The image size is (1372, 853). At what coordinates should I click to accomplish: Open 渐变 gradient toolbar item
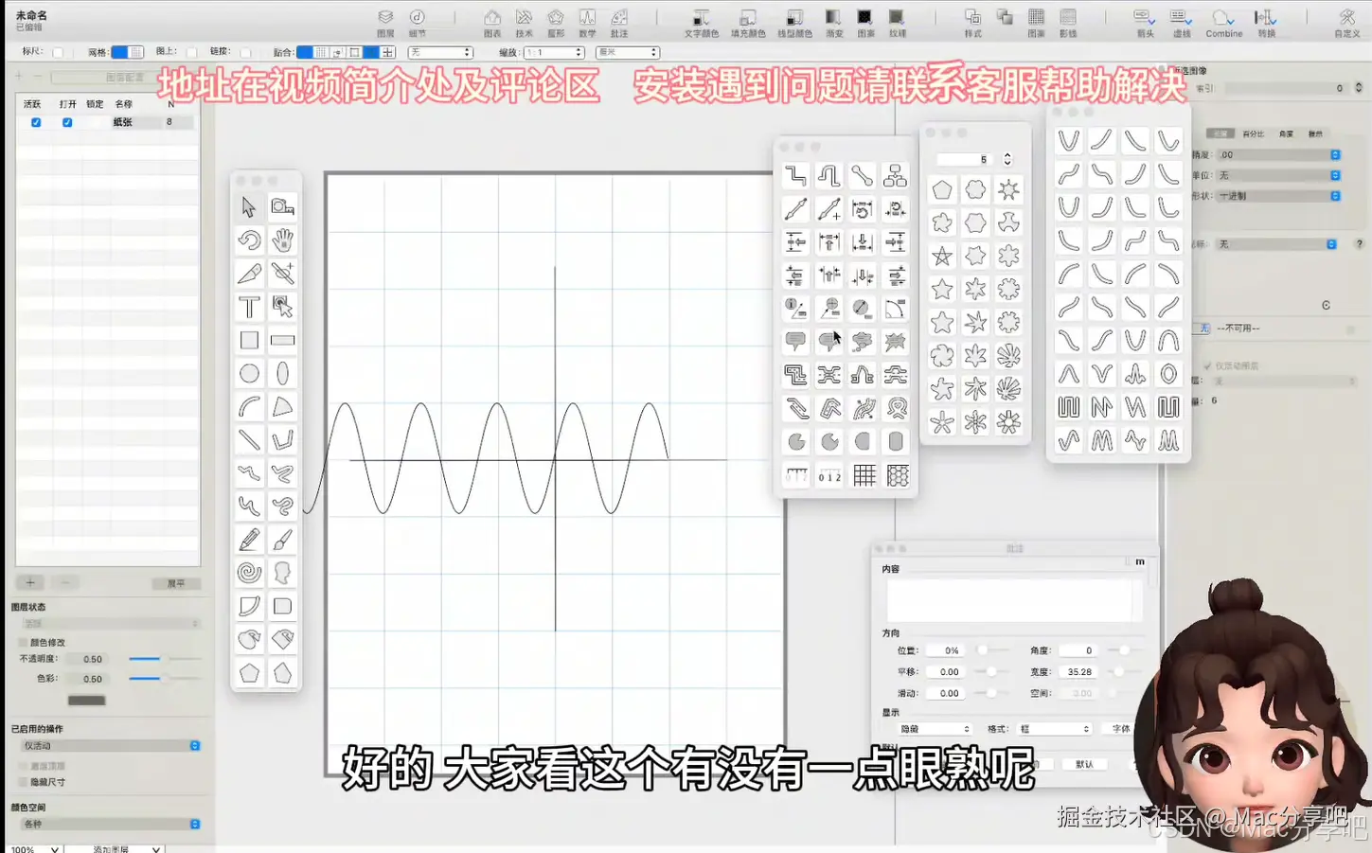(833, 23)
